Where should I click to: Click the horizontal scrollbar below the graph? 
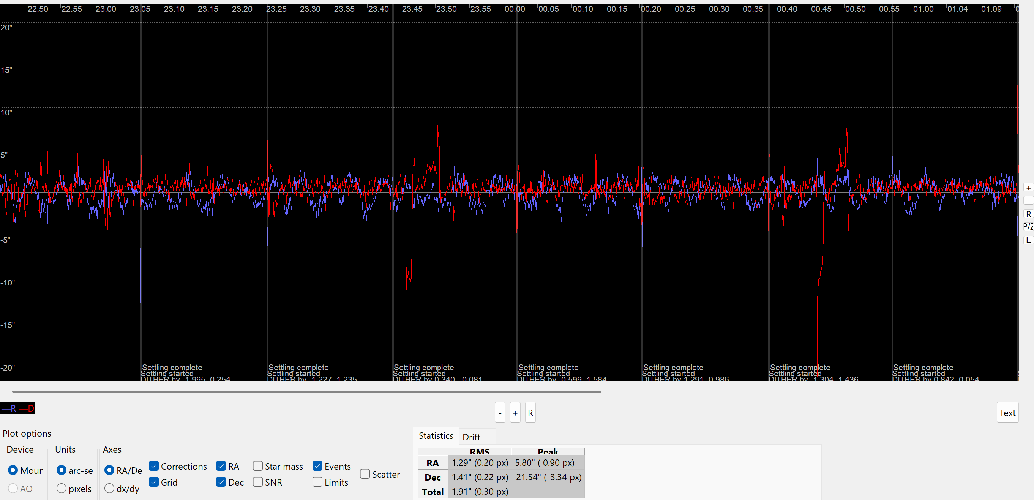click(x=306, y=391)
